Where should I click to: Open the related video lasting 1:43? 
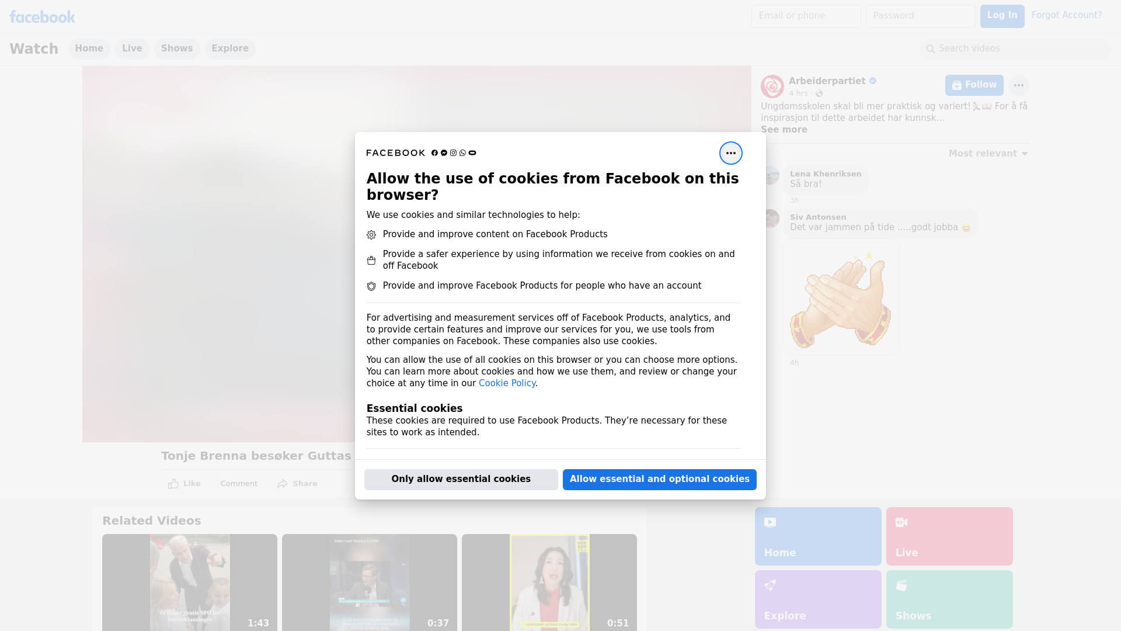point(190,583)
